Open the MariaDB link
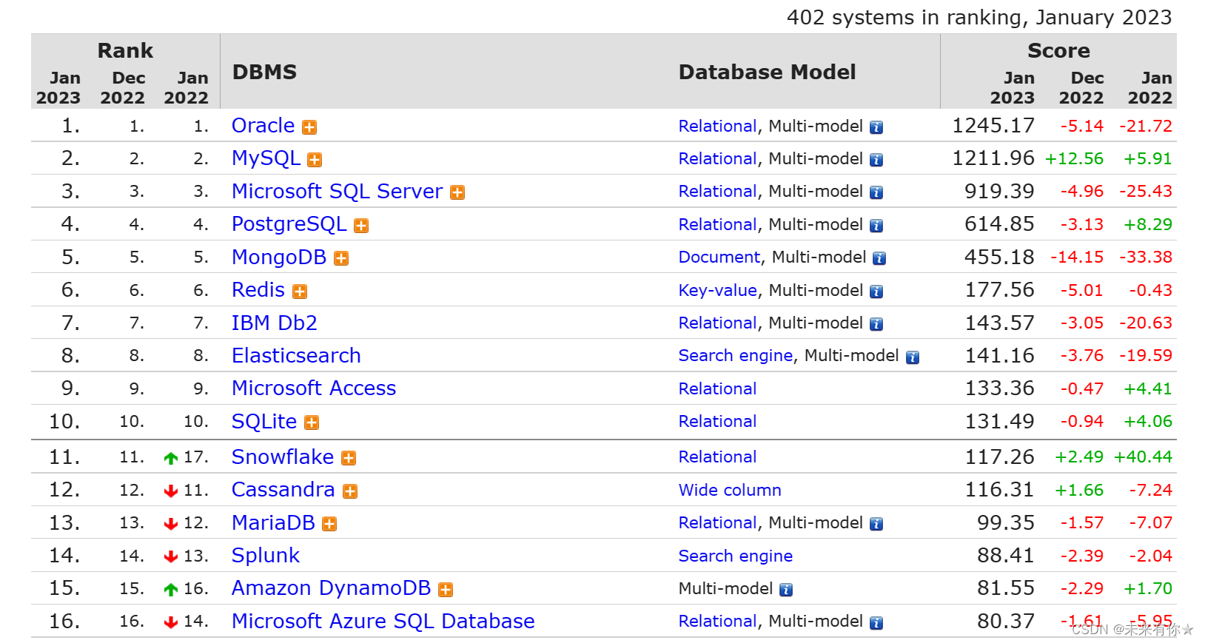The width and height of the screenshot is (1205, 643). pyautogui.click(x=274, y=522)
